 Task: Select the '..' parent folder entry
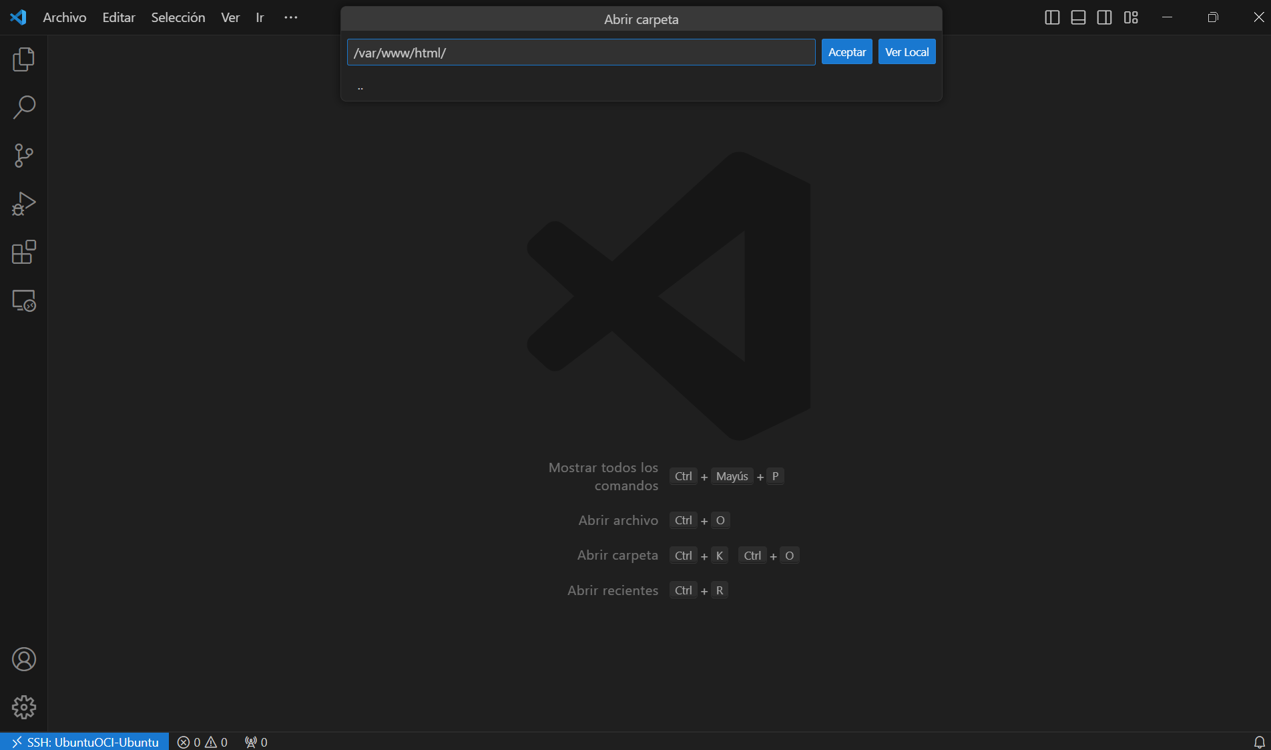click(x=641, y=87)
